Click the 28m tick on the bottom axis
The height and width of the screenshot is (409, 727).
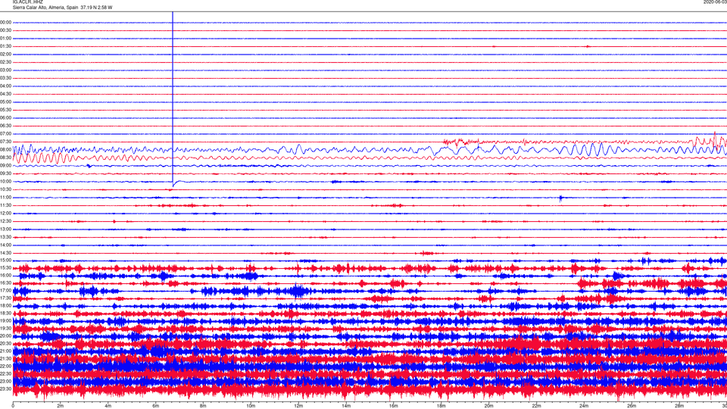click(x=679, y=406)
